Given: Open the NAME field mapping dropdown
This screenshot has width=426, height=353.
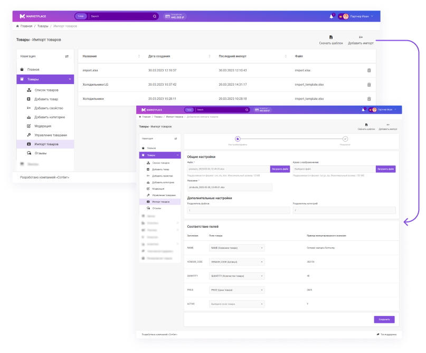Looking at the screenshot, I should tap(236, 248).
